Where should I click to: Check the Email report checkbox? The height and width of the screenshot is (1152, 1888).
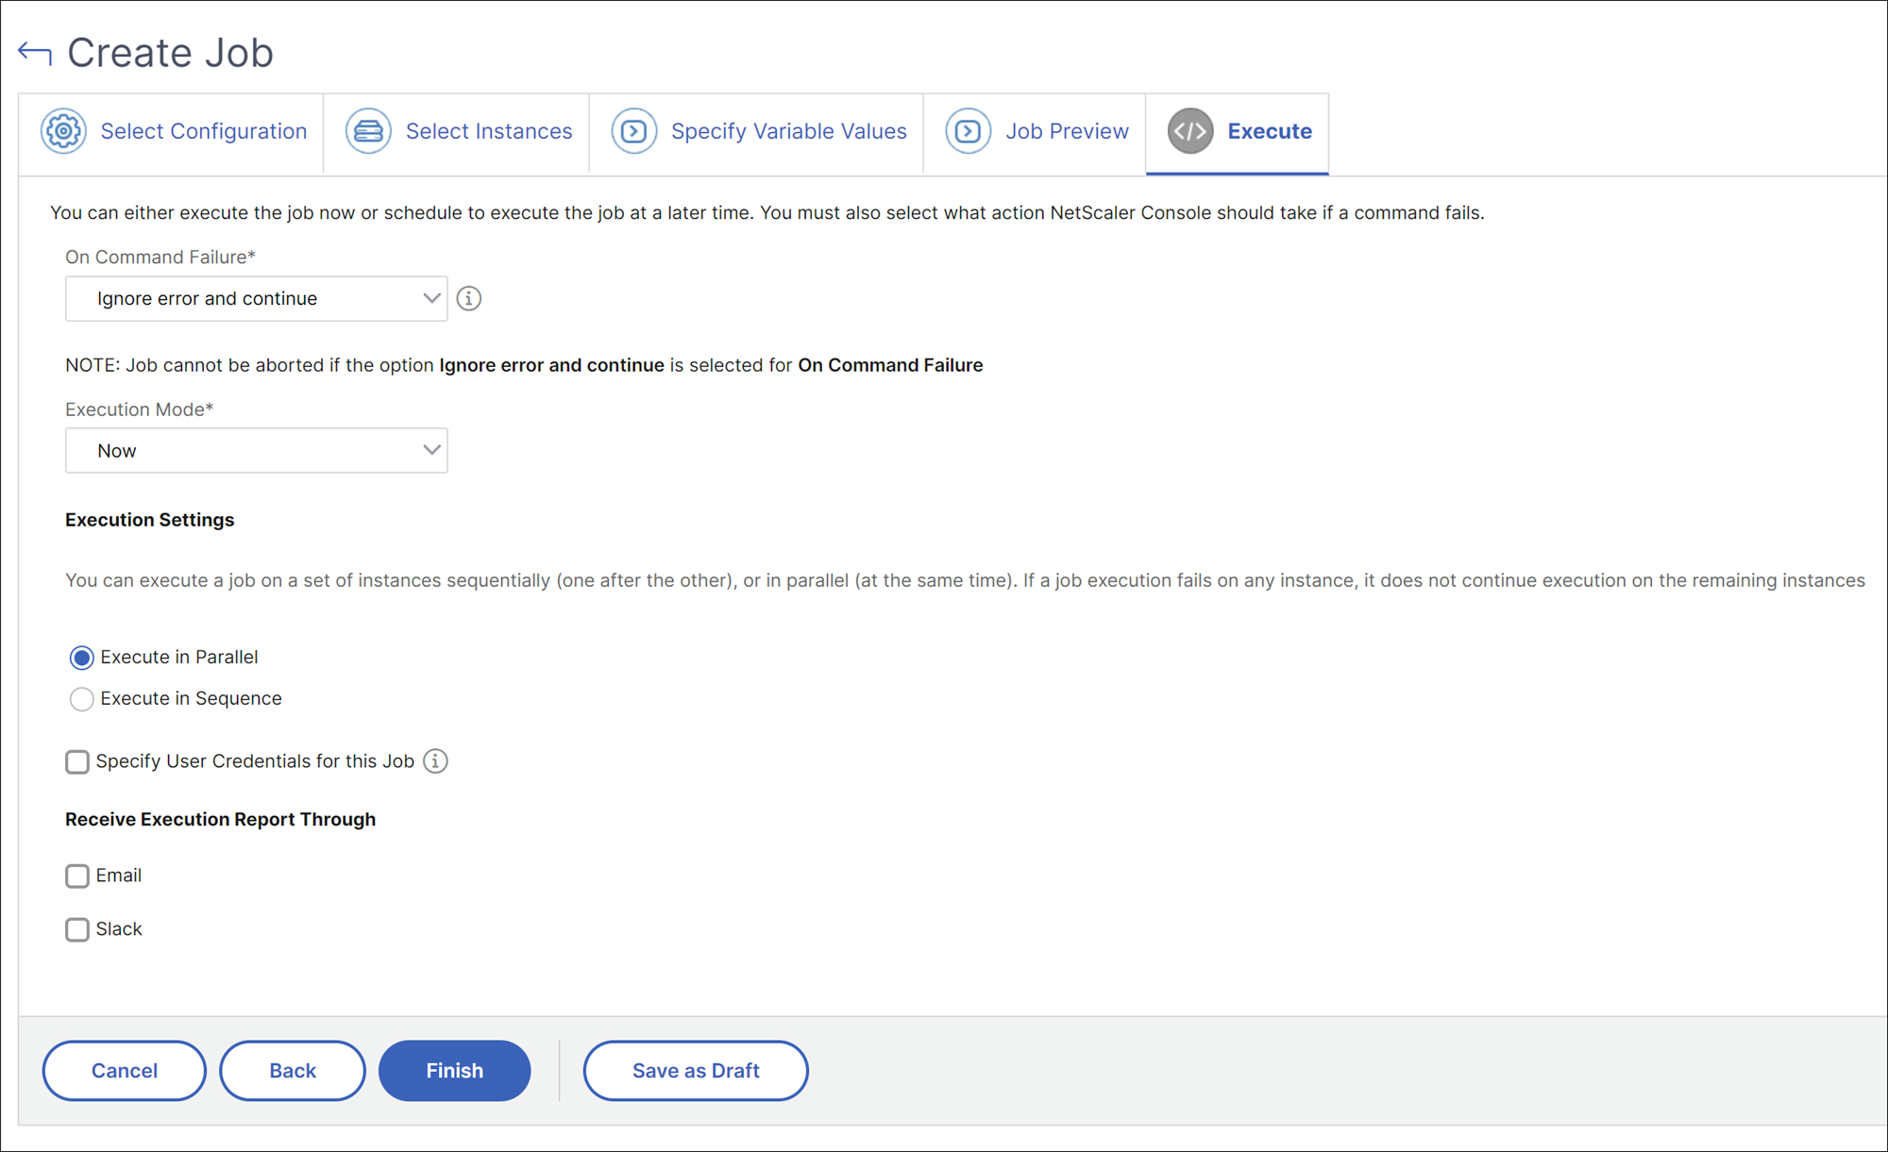(x=77, y=877)
